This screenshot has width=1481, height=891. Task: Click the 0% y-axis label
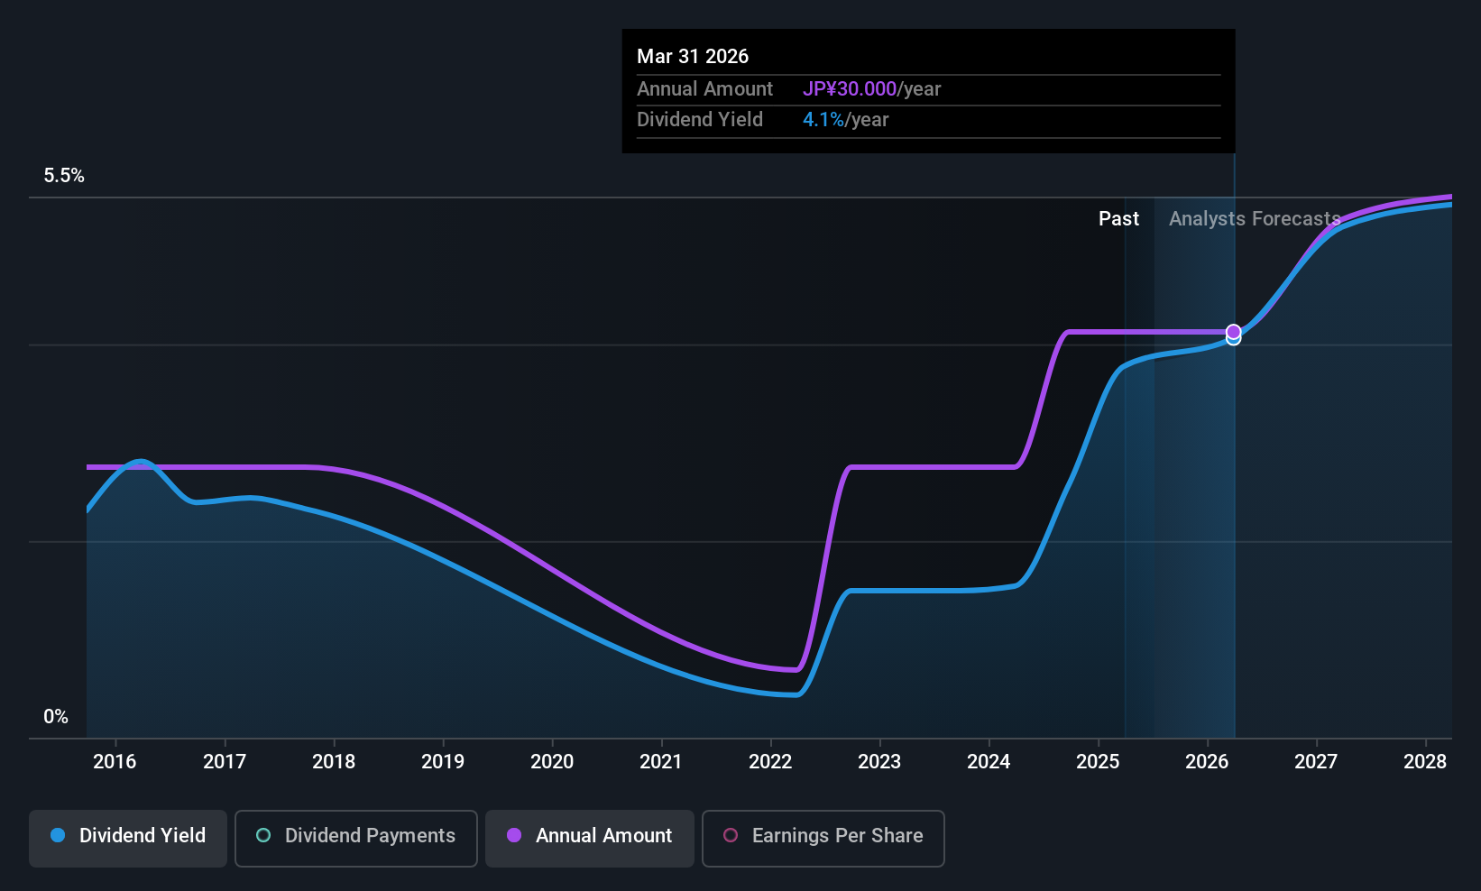point(56,717)
